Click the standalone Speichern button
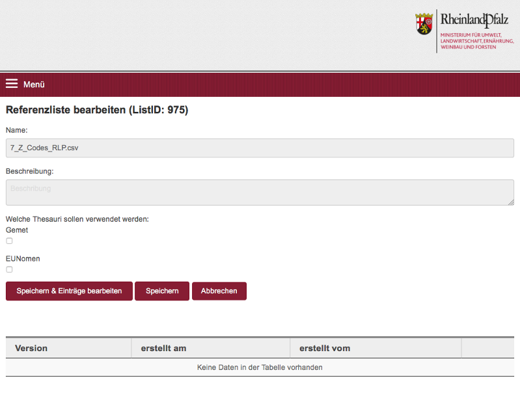This screenshot has width=520, height=398. pos(162,291)
